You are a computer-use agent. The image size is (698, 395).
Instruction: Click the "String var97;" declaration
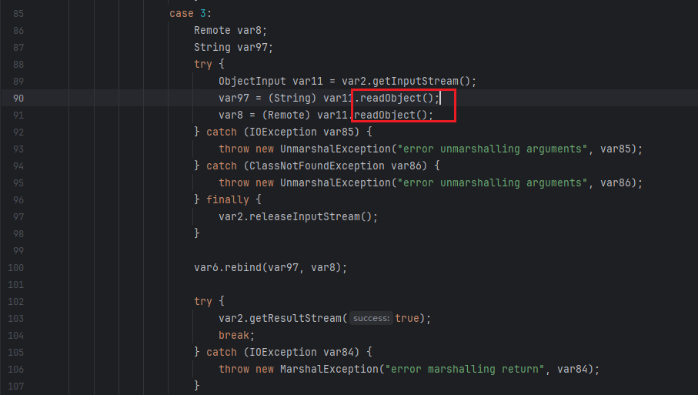click(x=233, y=47)
